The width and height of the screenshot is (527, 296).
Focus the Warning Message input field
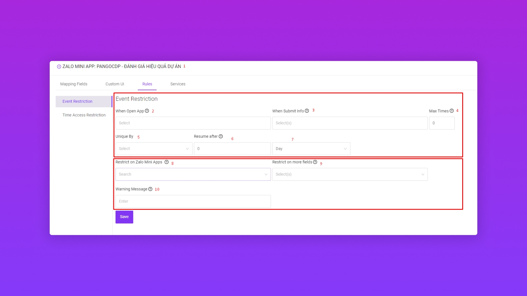(193, 201)
